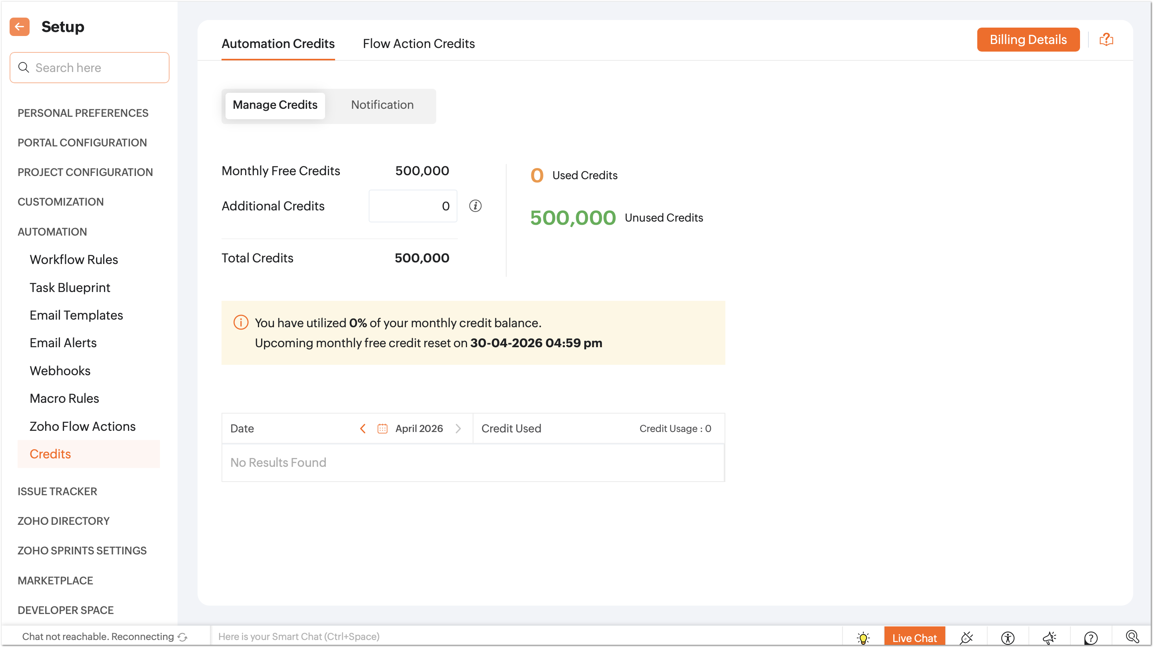Click the megaphone announcements icon
1154x648 pixels.
[x=1049, y=637]
